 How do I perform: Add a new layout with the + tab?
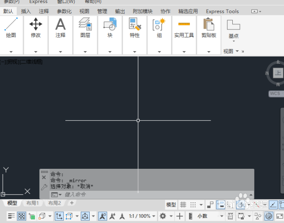tap(72, 203)
